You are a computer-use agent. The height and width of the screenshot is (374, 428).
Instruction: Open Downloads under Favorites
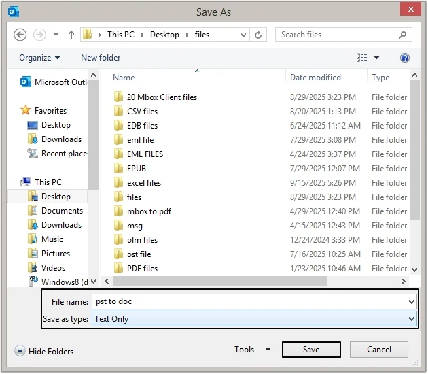coord(54,139)
